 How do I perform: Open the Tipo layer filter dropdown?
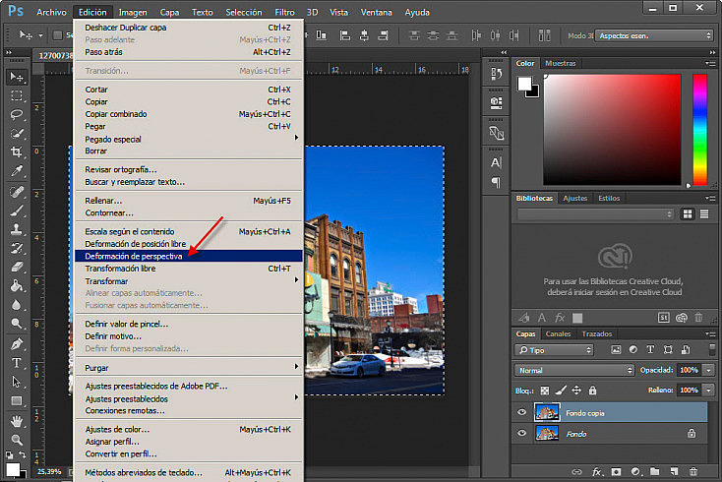(x=554, y=350)
